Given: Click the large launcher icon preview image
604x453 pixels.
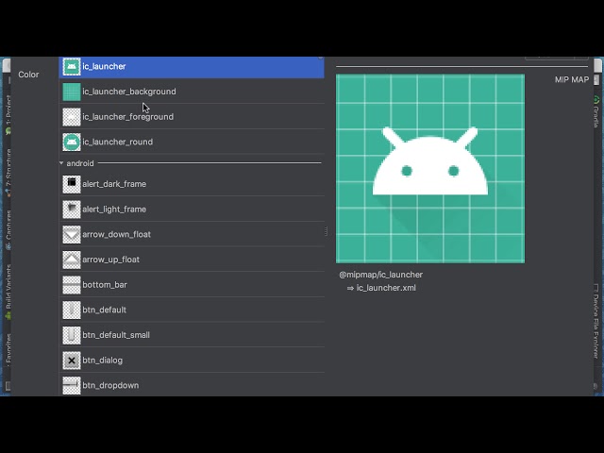Looking at the screenshot, I should [430, 169].
